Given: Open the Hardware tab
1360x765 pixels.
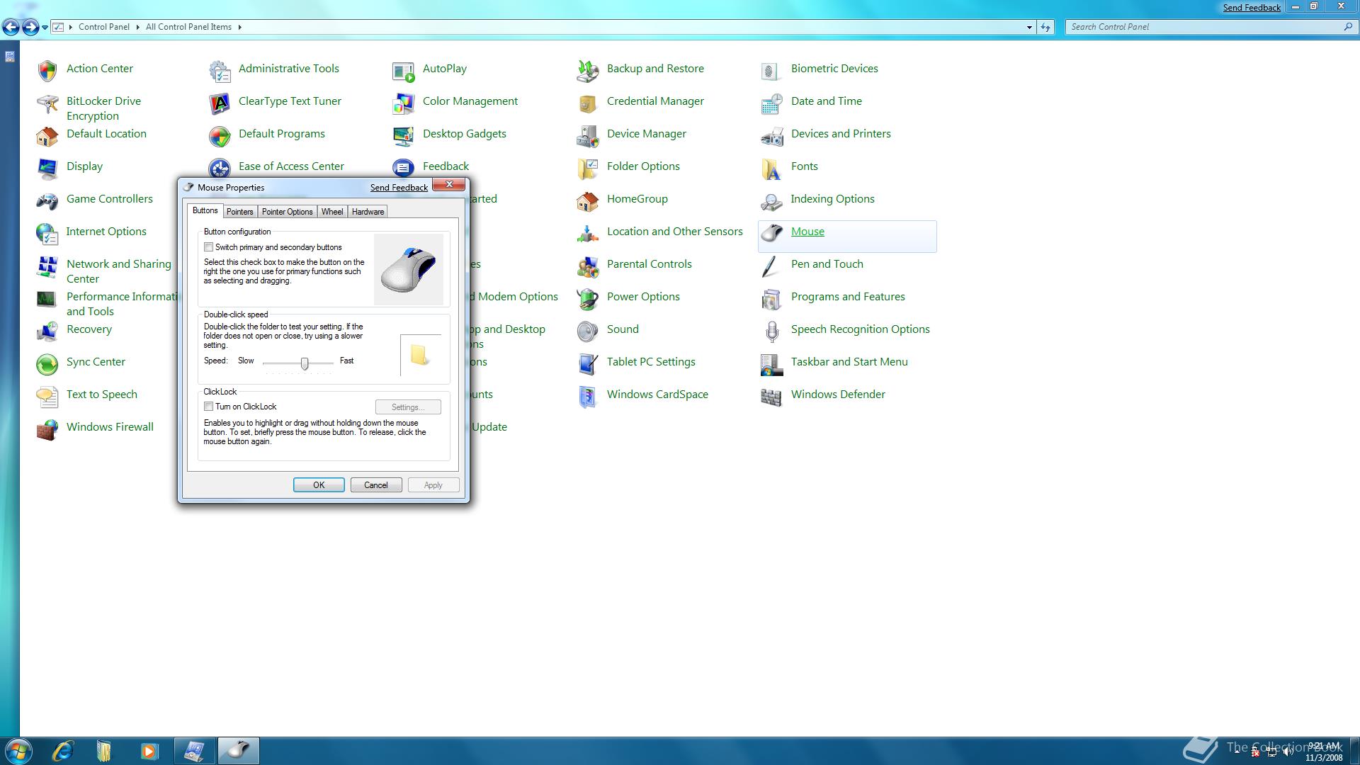Looking at the screenshot, I should pos(368,212).
